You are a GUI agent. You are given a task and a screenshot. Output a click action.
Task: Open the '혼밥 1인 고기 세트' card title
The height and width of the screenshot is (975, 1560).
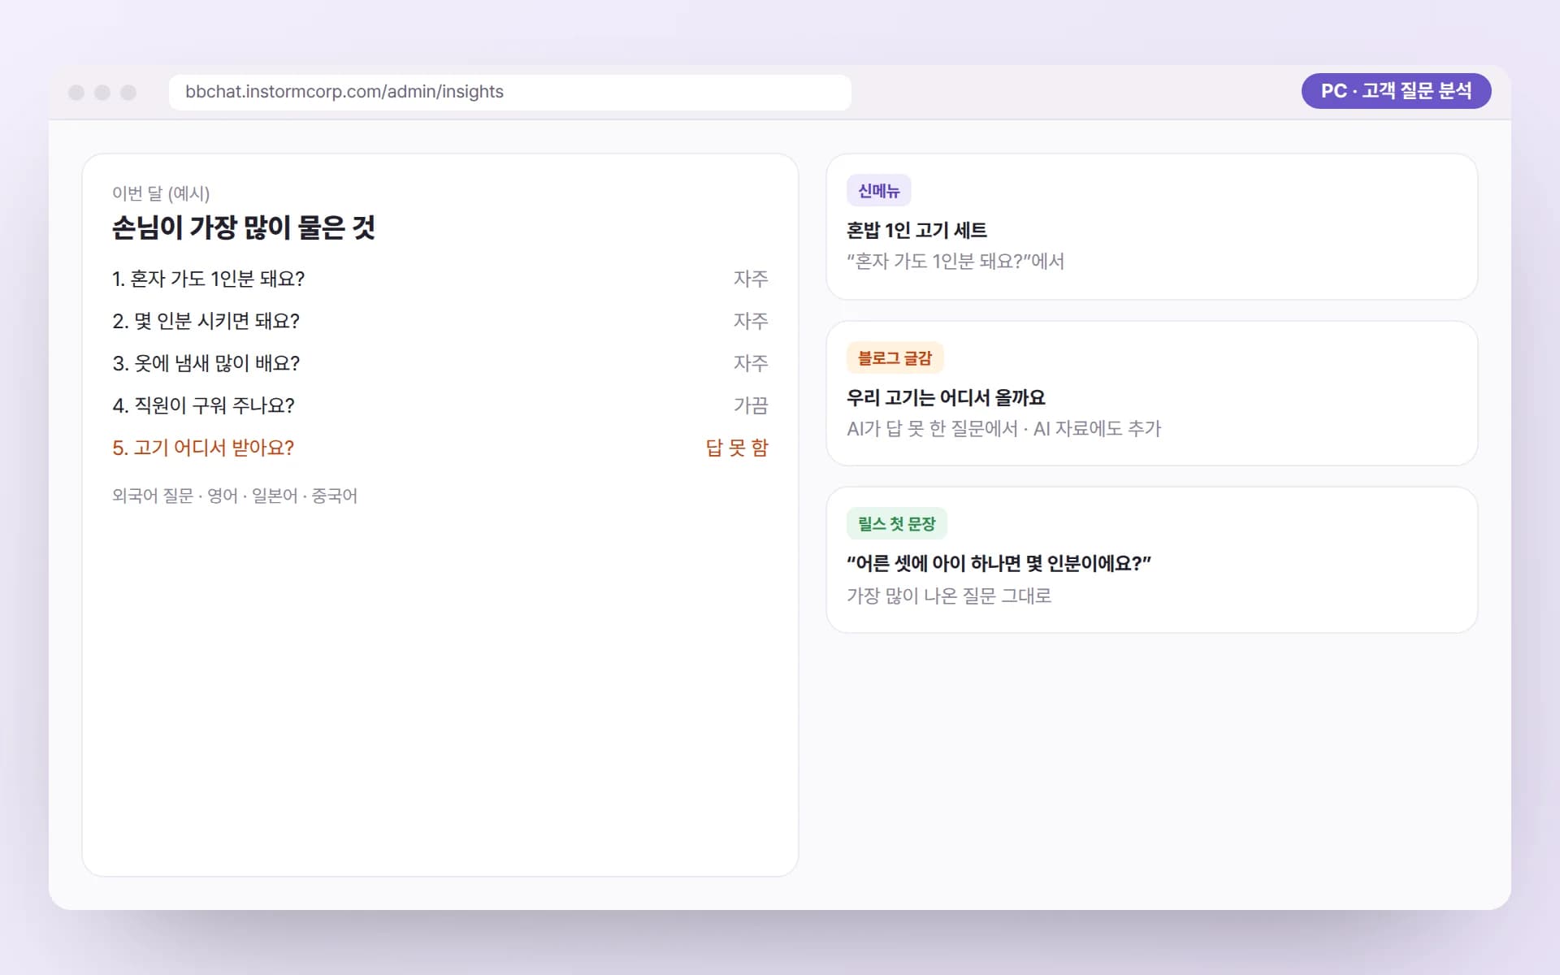coord(916,231)
